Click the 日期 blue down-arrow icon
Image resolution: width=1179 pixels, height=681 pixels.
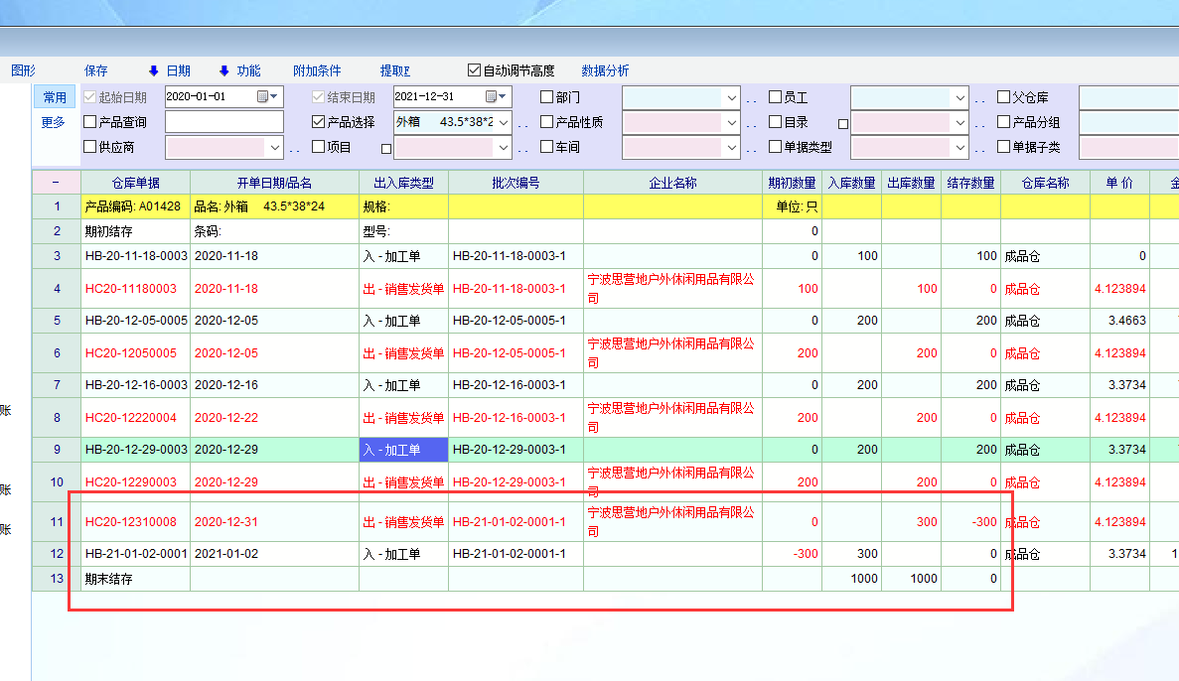153,70
